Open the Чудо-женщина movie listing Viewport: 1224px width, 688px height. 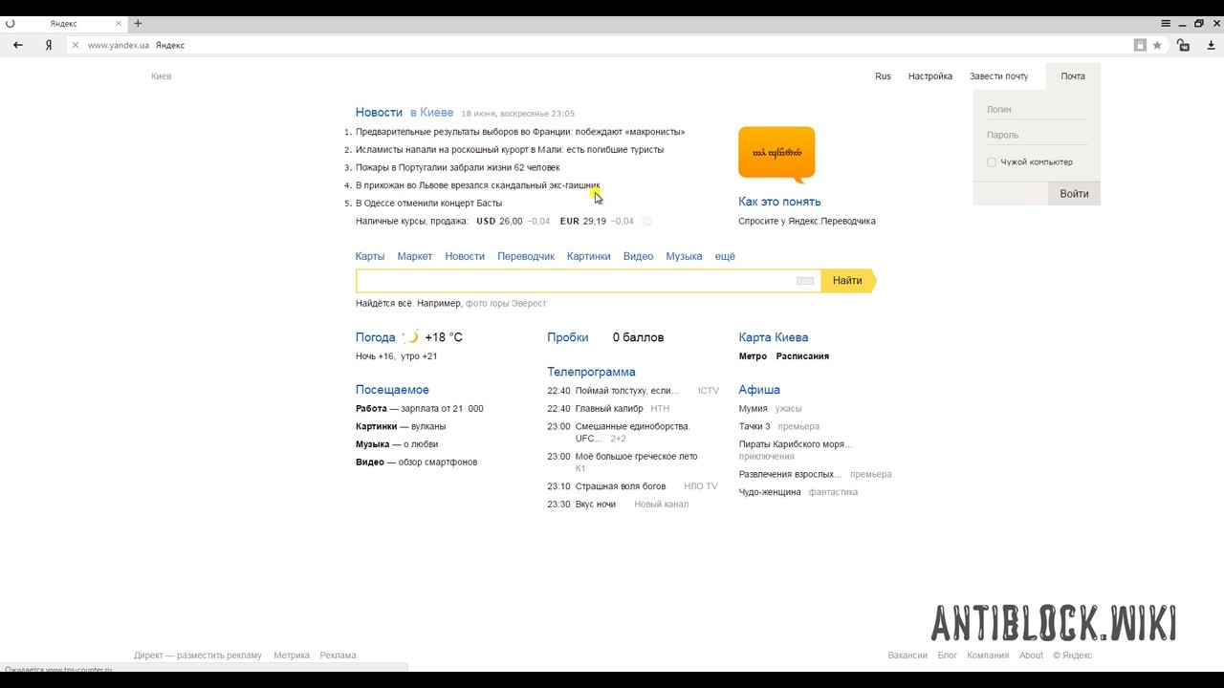770,492
